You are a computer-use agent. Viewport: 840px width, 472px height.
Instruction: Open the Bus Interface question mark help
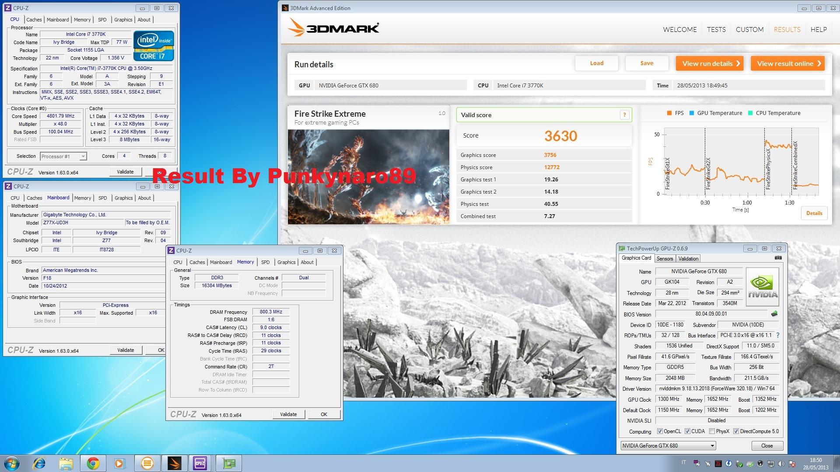(778, 335)
